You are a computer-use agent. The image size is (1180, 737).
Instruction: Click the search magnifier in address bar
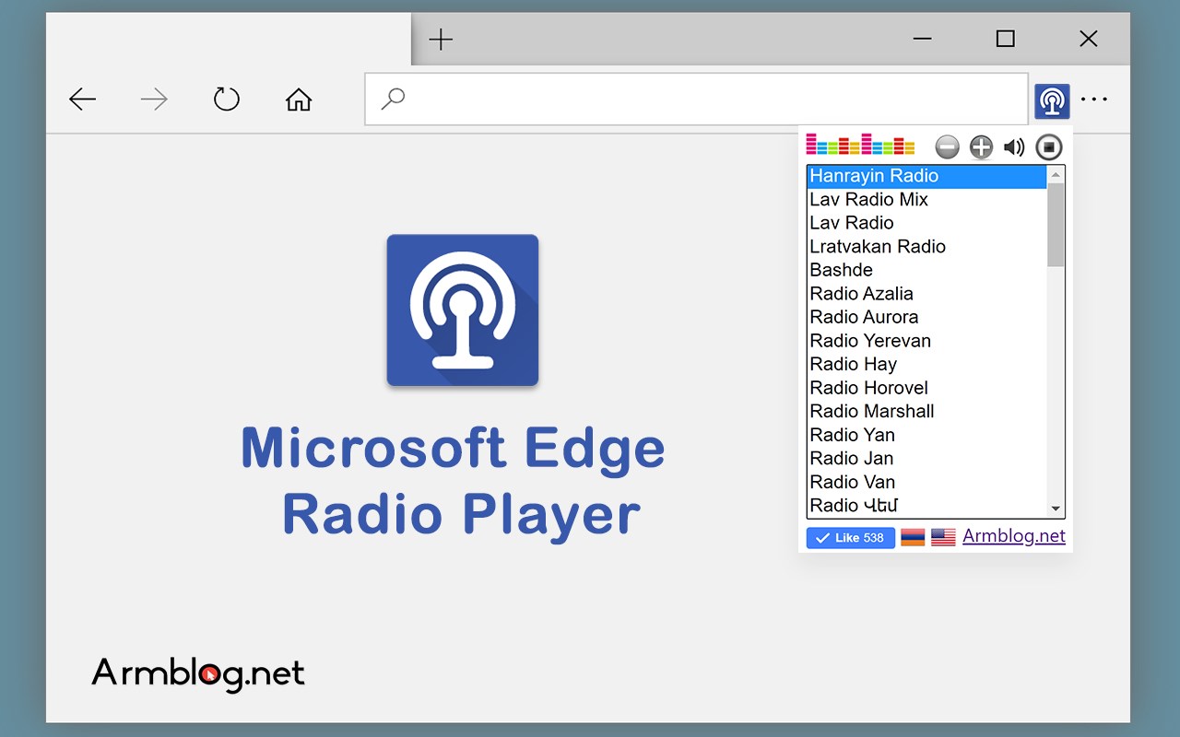coord(393,99)
